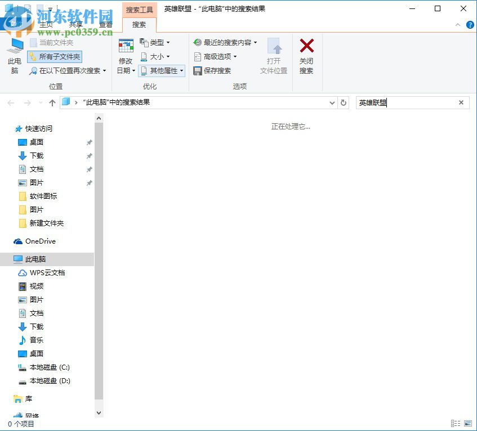Click the refresh icon beside the address bar
This screenshot has height=431, width=477.
pos(343,102)
